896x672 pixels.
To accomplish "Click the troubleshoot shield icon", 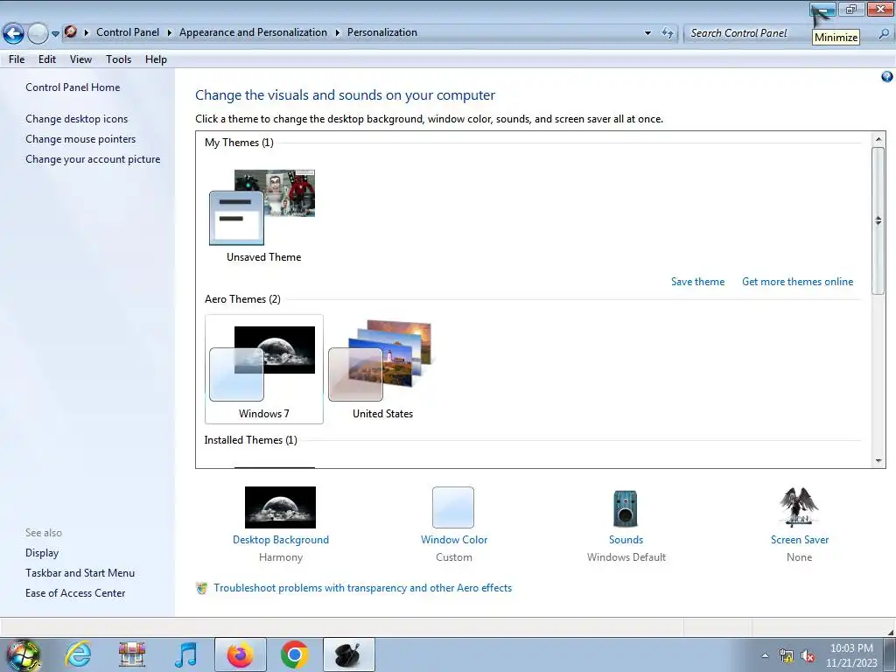I will click(x=202, y=588).
